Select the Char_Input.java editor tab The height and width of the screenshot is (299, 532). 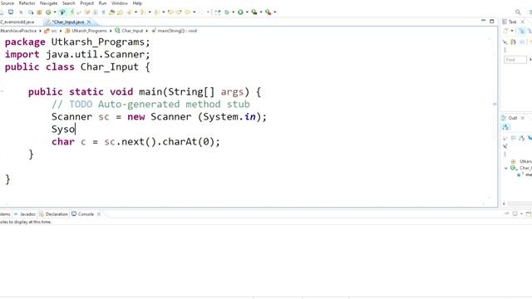click(68, 22)
